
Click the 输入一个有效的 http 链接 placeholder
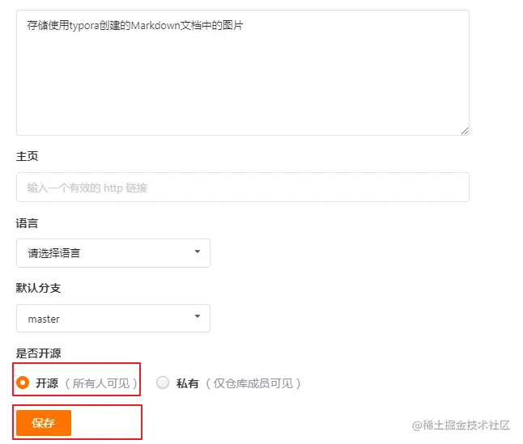pyautogui.click(x=87, y=188)
